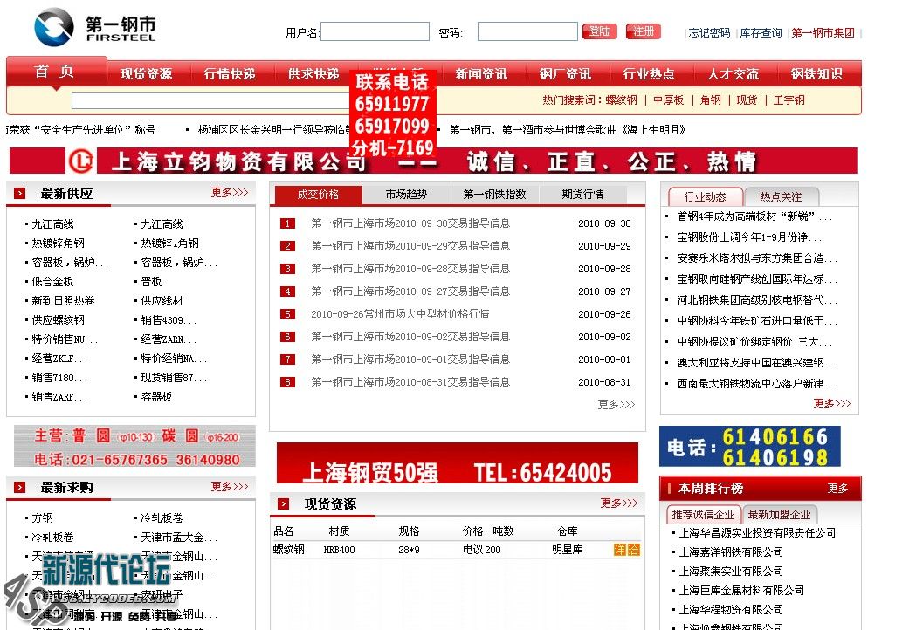Search hot keyword 中厚板

coord(669,100)
